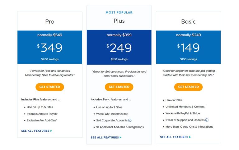Open See All Features for Plus plan
239x150 pixels.
pos(105,138)
